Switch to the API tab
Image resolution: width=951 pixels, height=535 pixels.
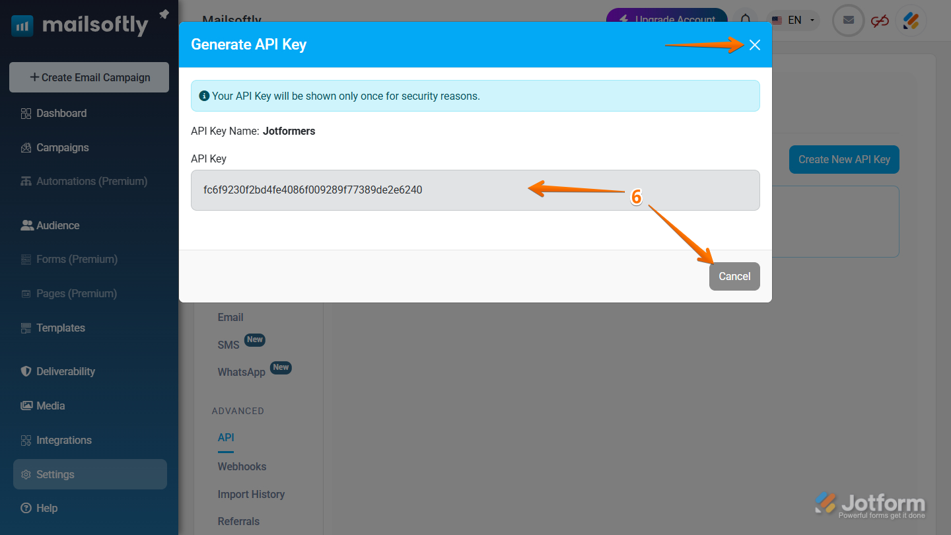click(x=226, y=437)
